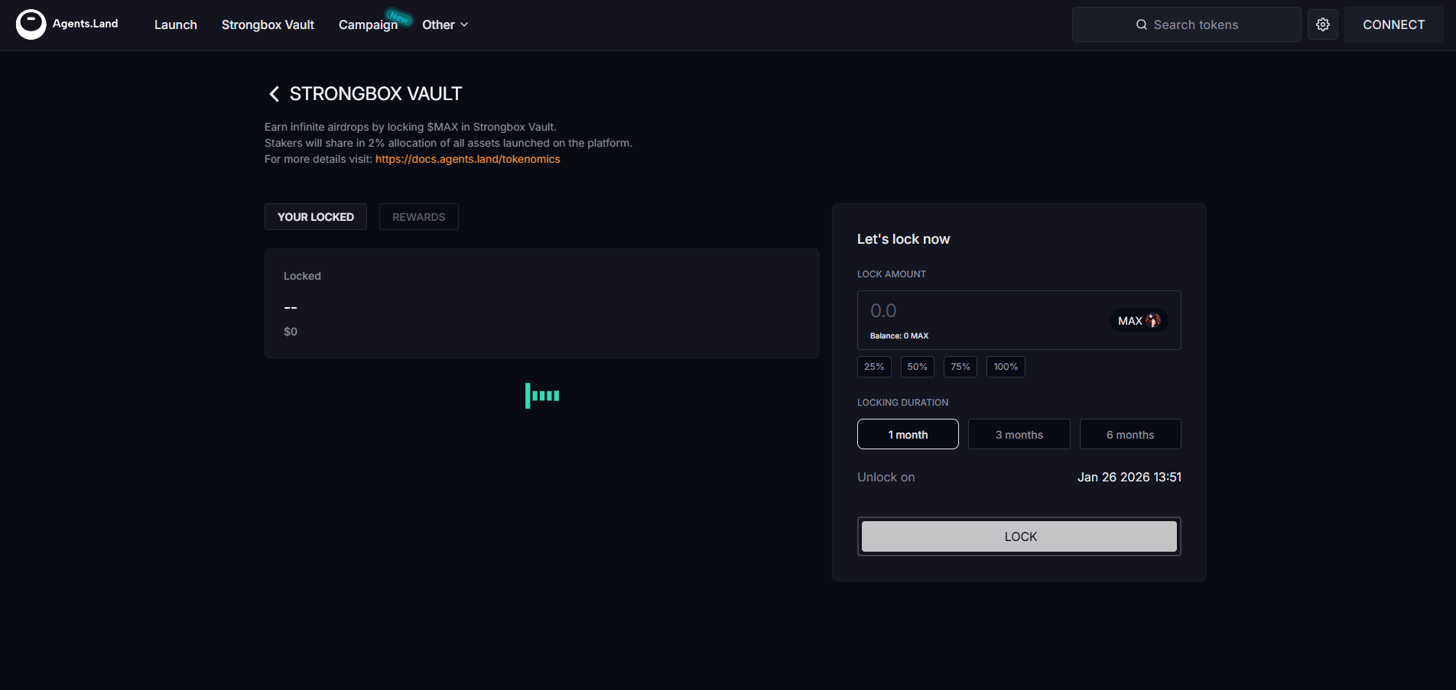Click the CONNECT wallet button
Screen dimensions: 1456x690
(1393, 24)
